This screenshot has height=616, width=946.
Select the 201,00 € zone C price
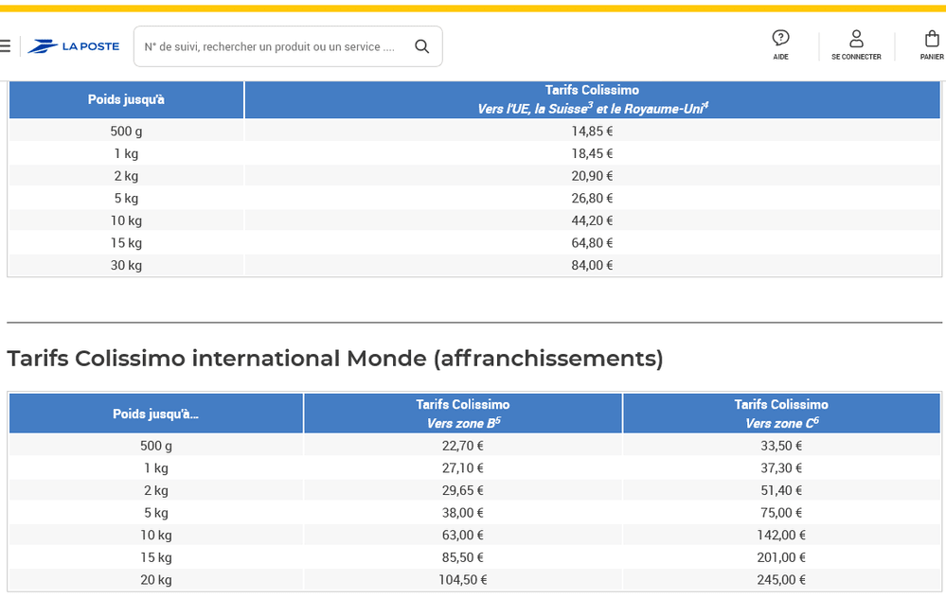click(781, 557)
